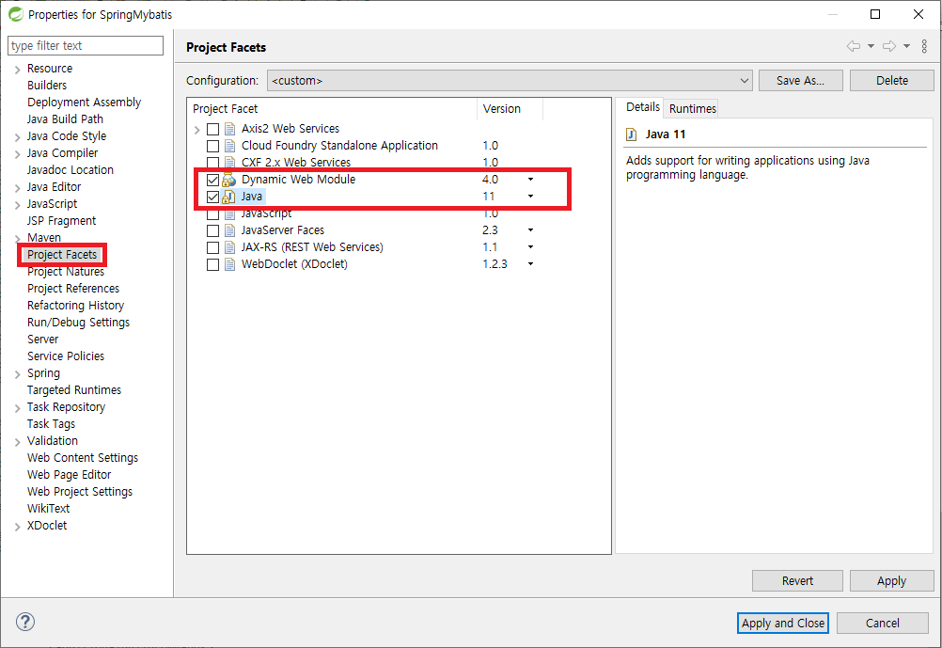Click the help question mark icon

coord(25,622)
